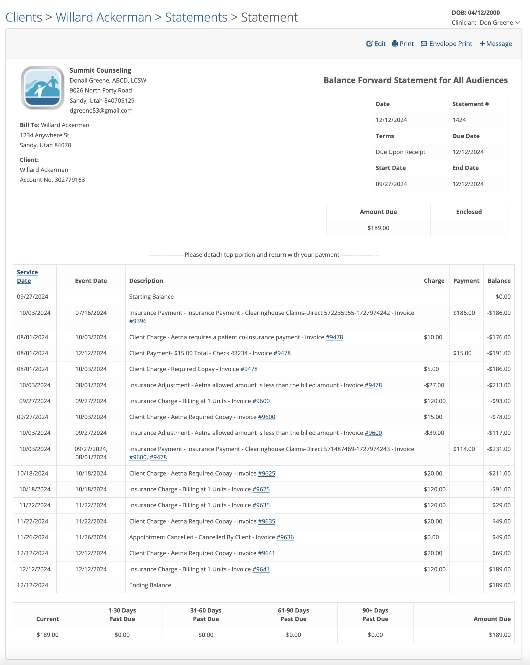This screenshot has width=530, height=665.
Task: Open invoice #9396 link
Action: click(138, 321)
